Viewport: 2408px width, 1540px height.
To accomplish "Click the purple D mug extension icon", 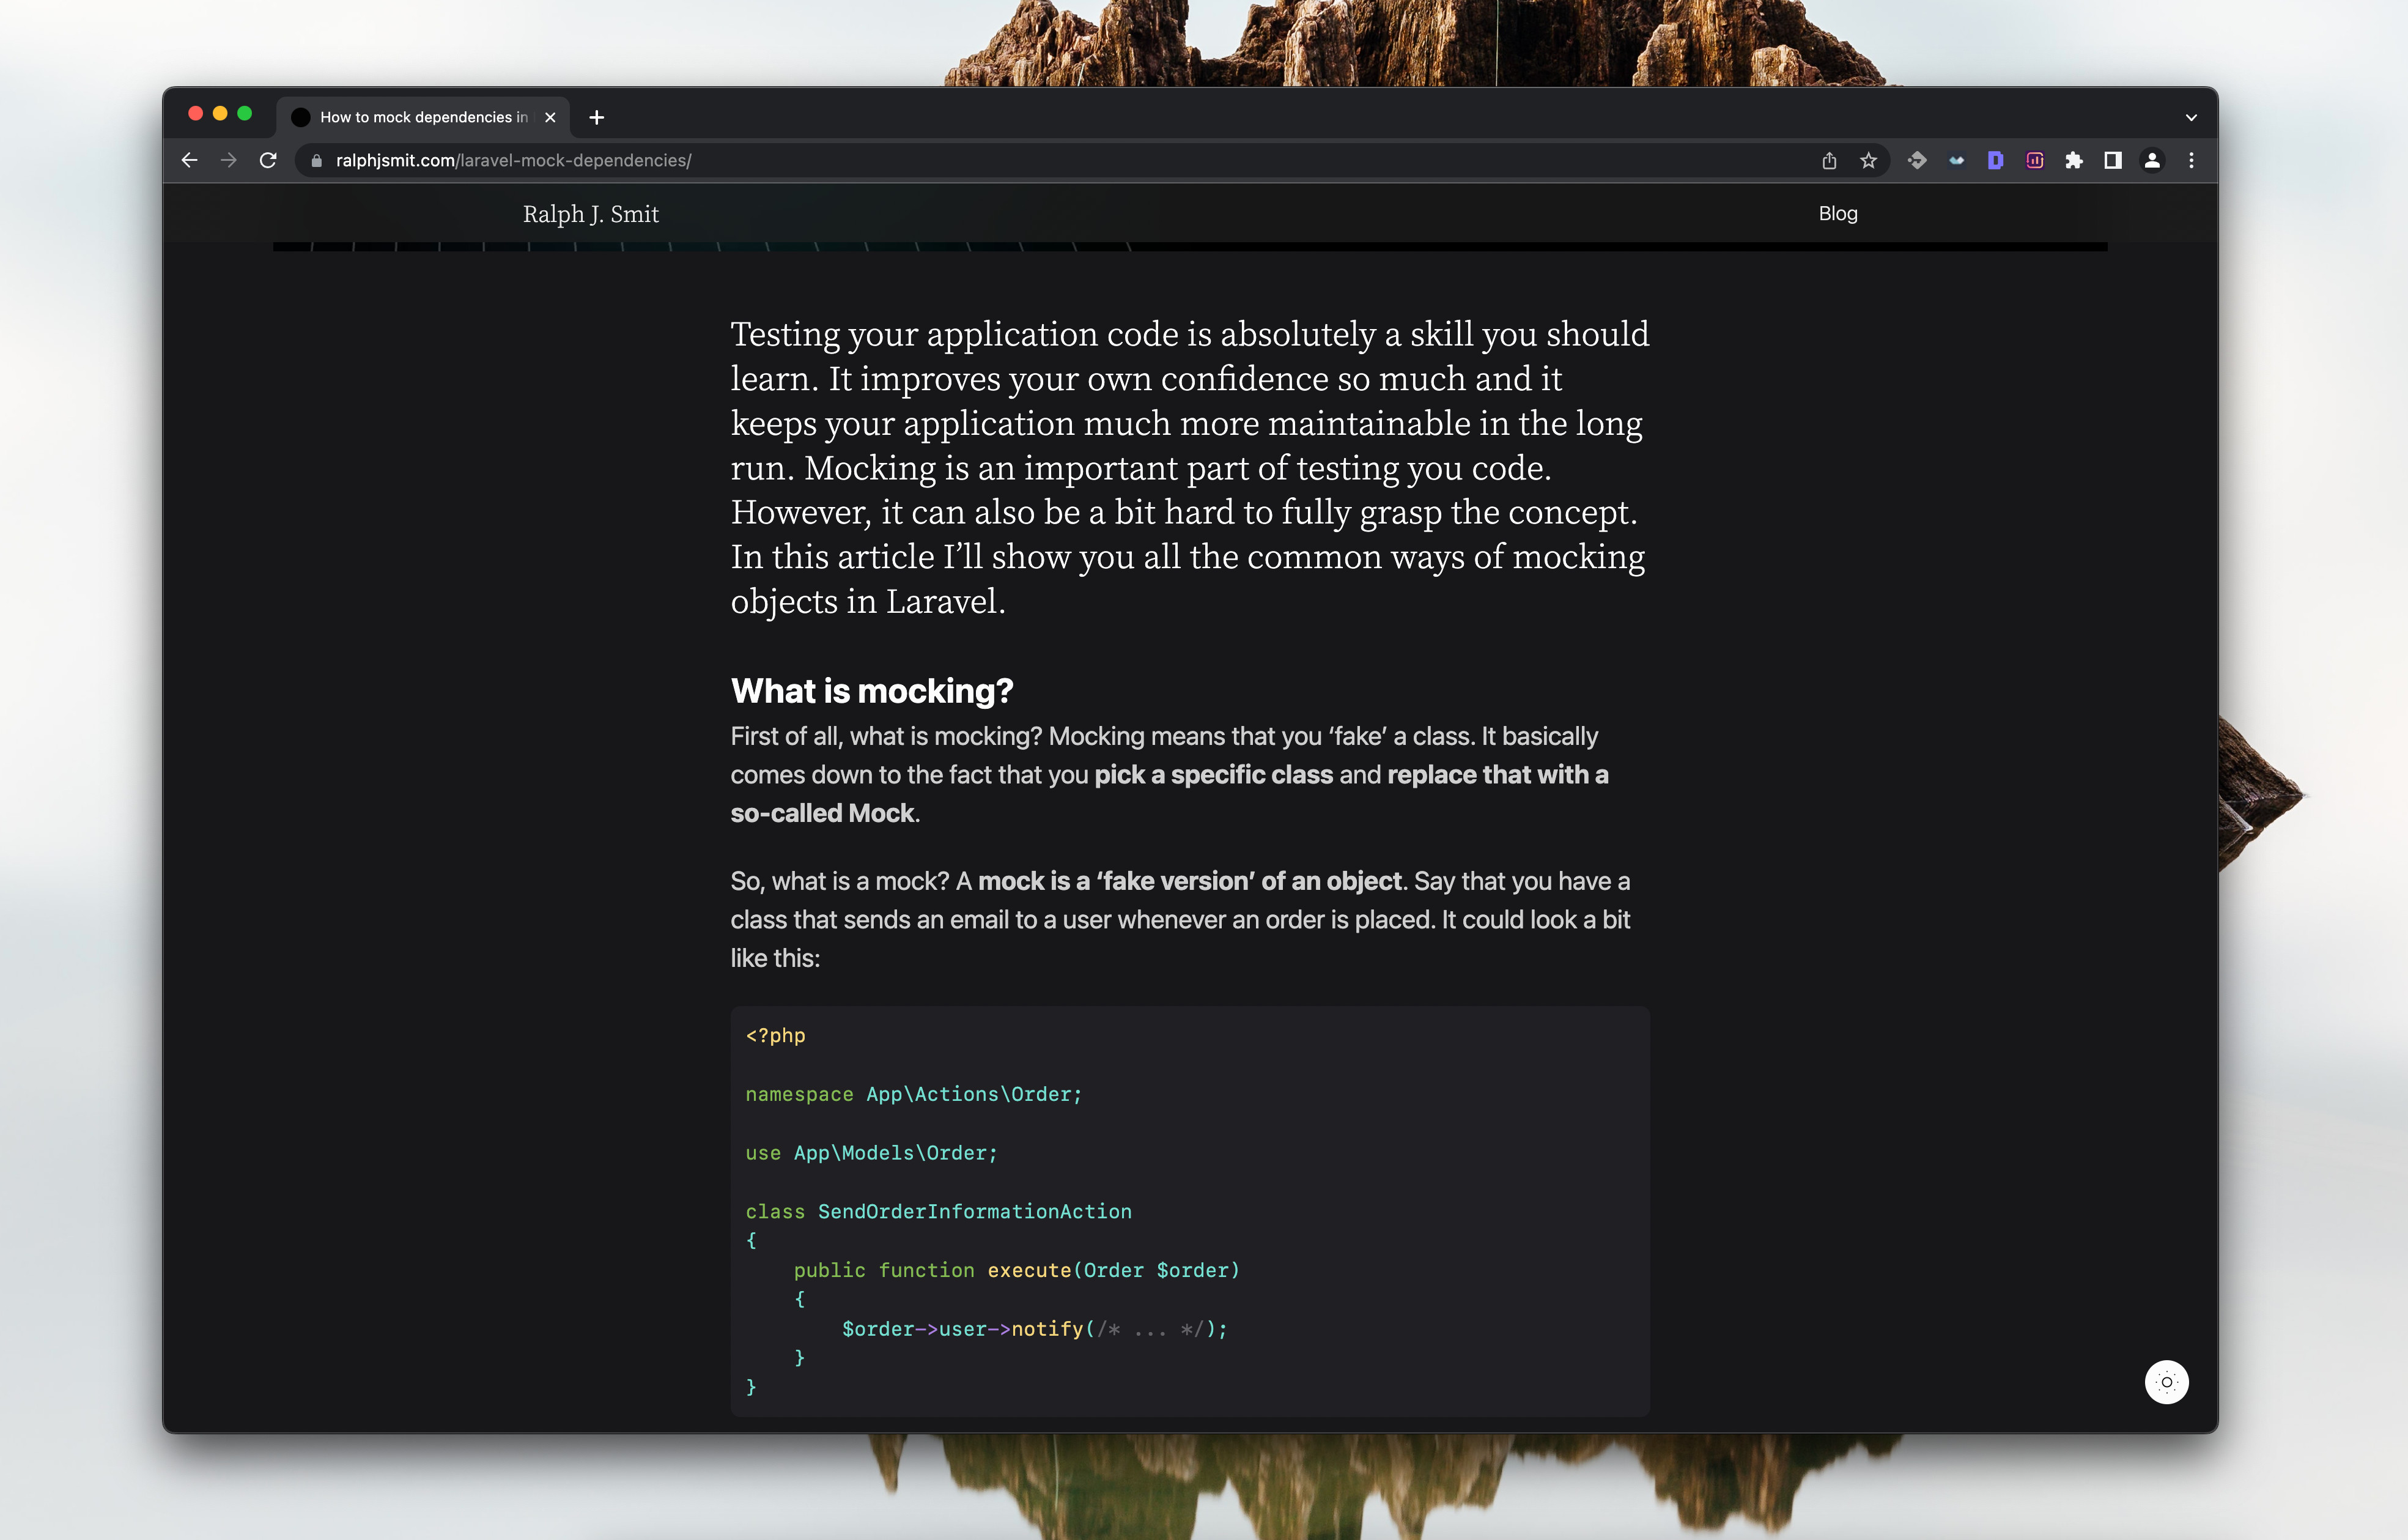I will click(x=1995, y=161).
